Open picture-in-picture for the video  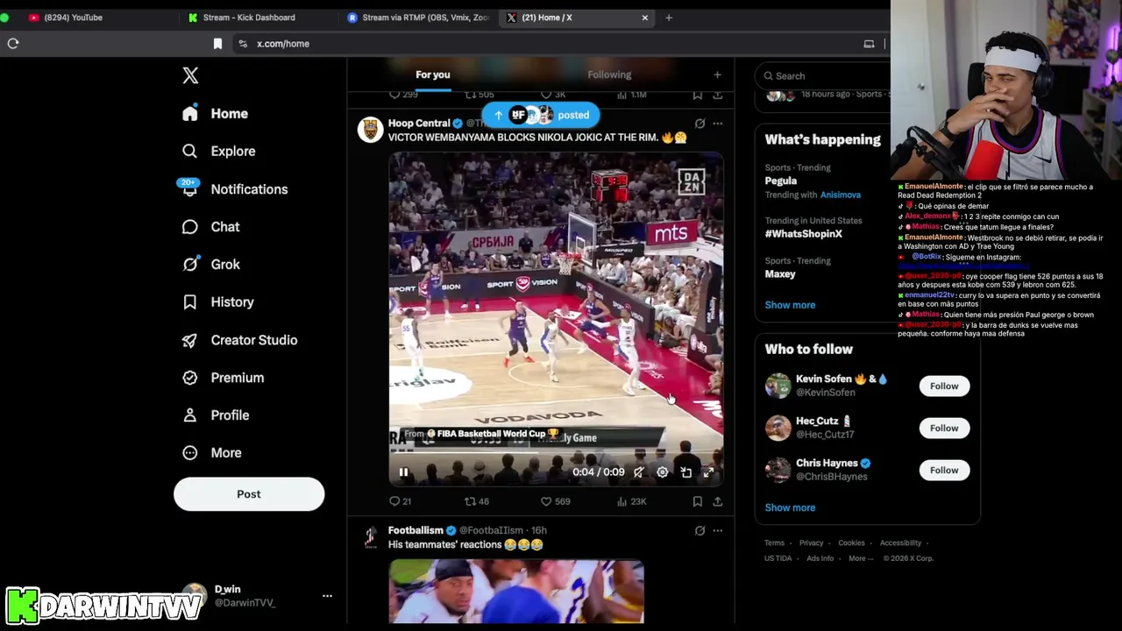tap(685, 472)
